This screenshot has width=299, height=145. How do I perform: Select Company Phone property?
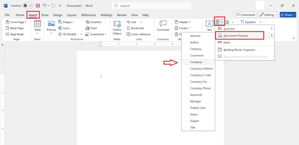[x=198, y=88]
